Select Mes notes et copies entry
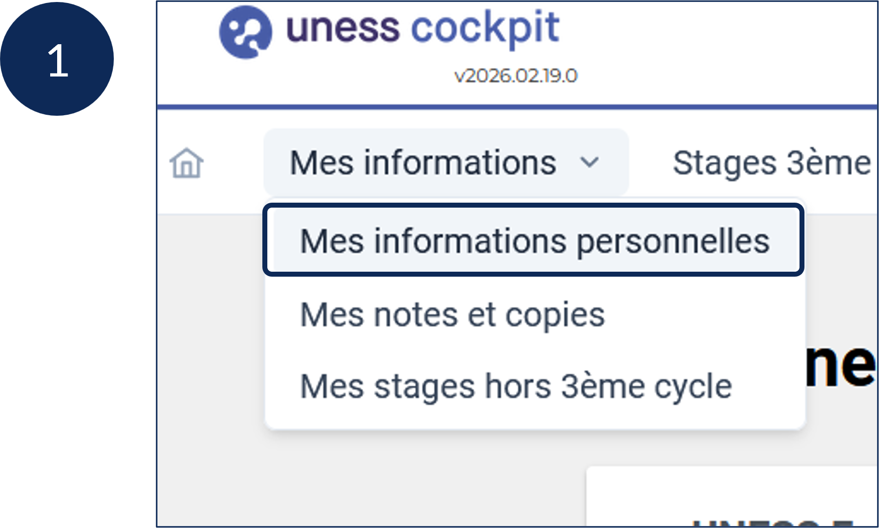This screenshot has height=528, width=879. click(452, 315)
